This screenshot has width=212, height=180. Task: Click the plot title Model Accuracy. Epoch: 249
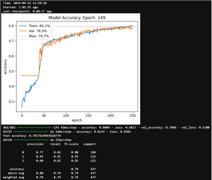click(77, 18)
